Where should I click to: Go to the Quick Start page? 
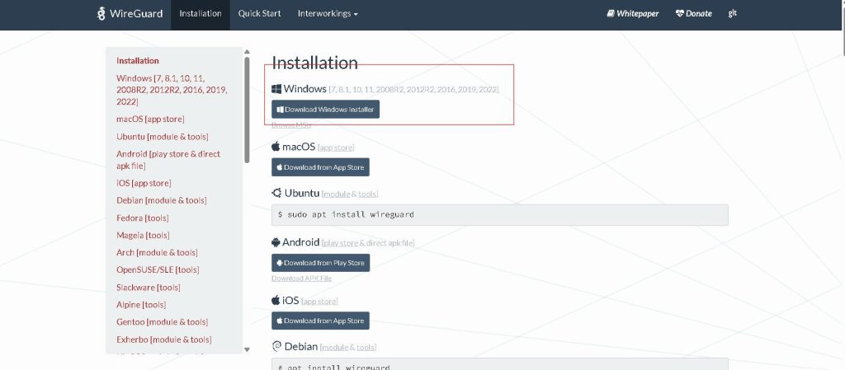[x=260, y=13]
